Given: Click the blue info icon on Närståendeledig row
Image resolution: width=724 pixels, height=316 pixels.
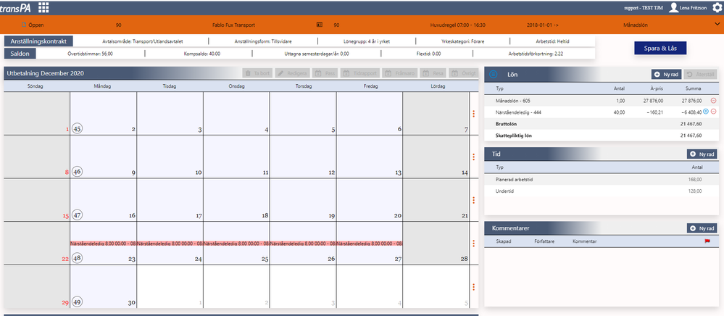Looking at the screenshot, I should click(x=706, y=112).
